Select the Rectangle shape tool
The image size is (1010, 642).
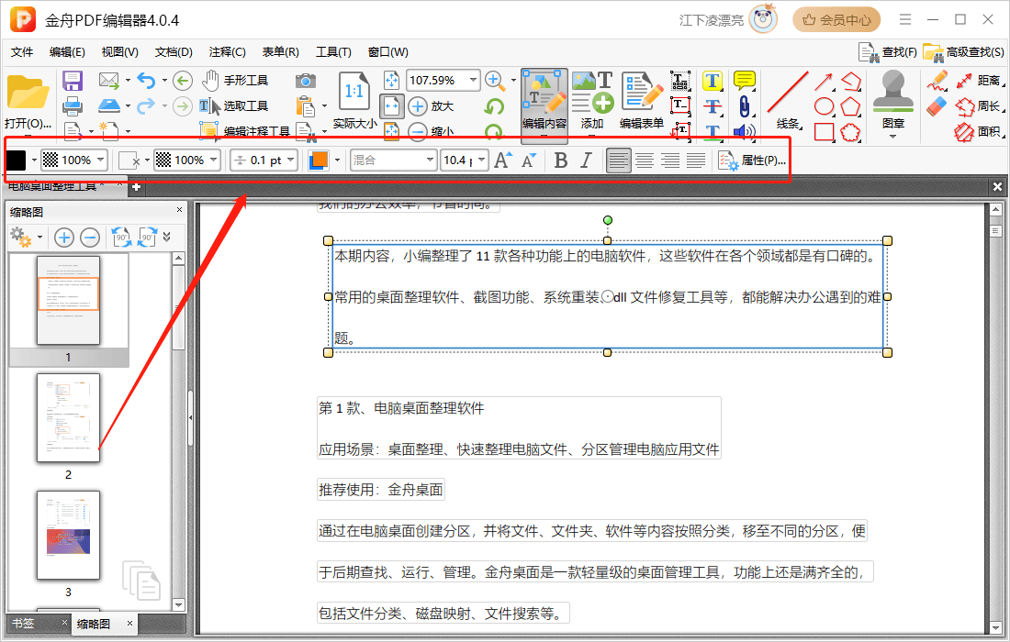[x=824, y=132]
